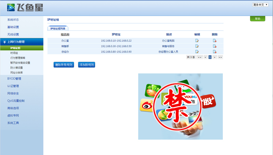Click the 销售部 group name cell
The height and width of the screenshot is (155, 273).
click(65, 46)
